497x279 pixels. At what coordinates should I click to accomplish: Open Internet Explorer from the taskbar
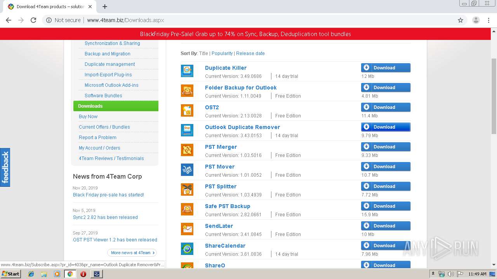[x=31, y=274]
